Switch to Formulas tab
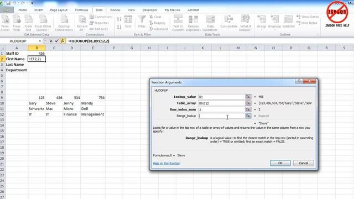The height and width of the screenshot is (199, 354). [x=81, y=10]
